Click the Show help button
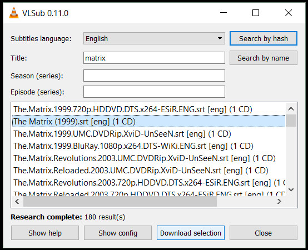The width and height of the screenshot is (308, 250). coord(45,233)
